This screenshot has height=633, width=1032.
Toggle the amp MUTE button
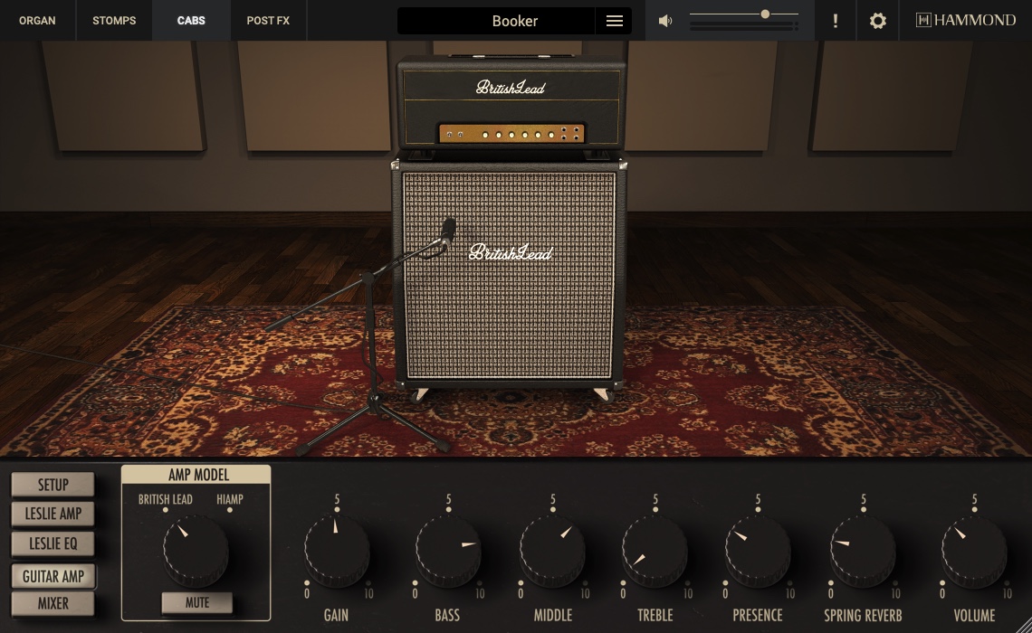point(196,603)
